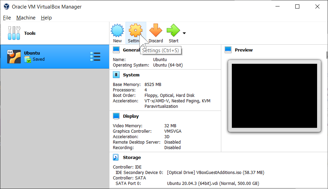Screen dimensions: 328x189
Task: Open the General section header link
Action: pyautogui.click(x=131, y=50)
